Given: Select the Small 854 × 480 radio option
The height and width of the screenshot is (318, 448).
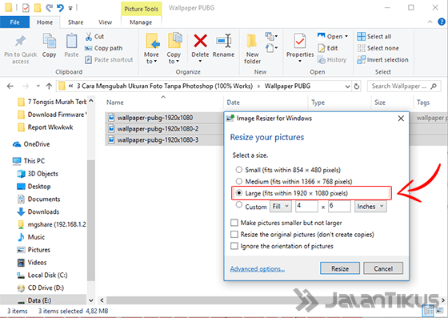Looking at the screenshot, I should pyautogui.click(x=239, y=170).
